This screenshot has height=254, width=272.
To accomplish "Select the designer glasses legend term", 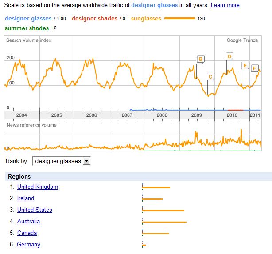I will coord(28,19).
